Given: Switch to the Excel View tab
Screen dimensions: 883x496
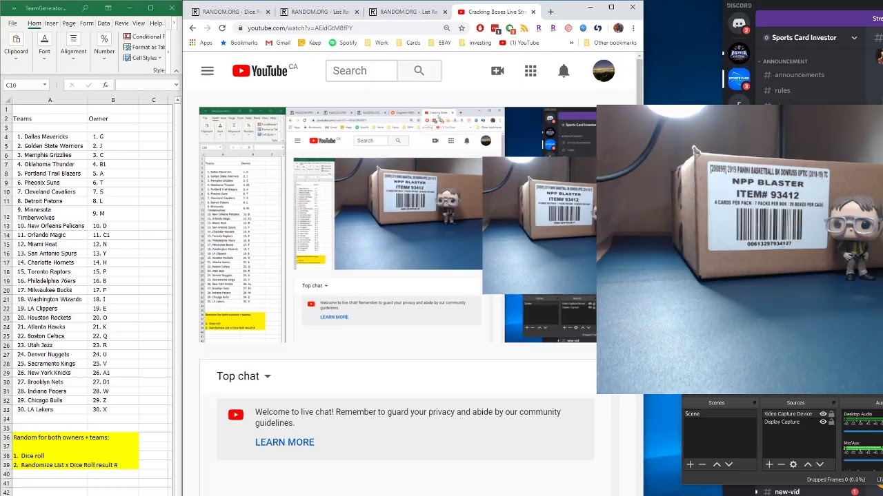Looking at the screenshot, I should click(139, 23).
